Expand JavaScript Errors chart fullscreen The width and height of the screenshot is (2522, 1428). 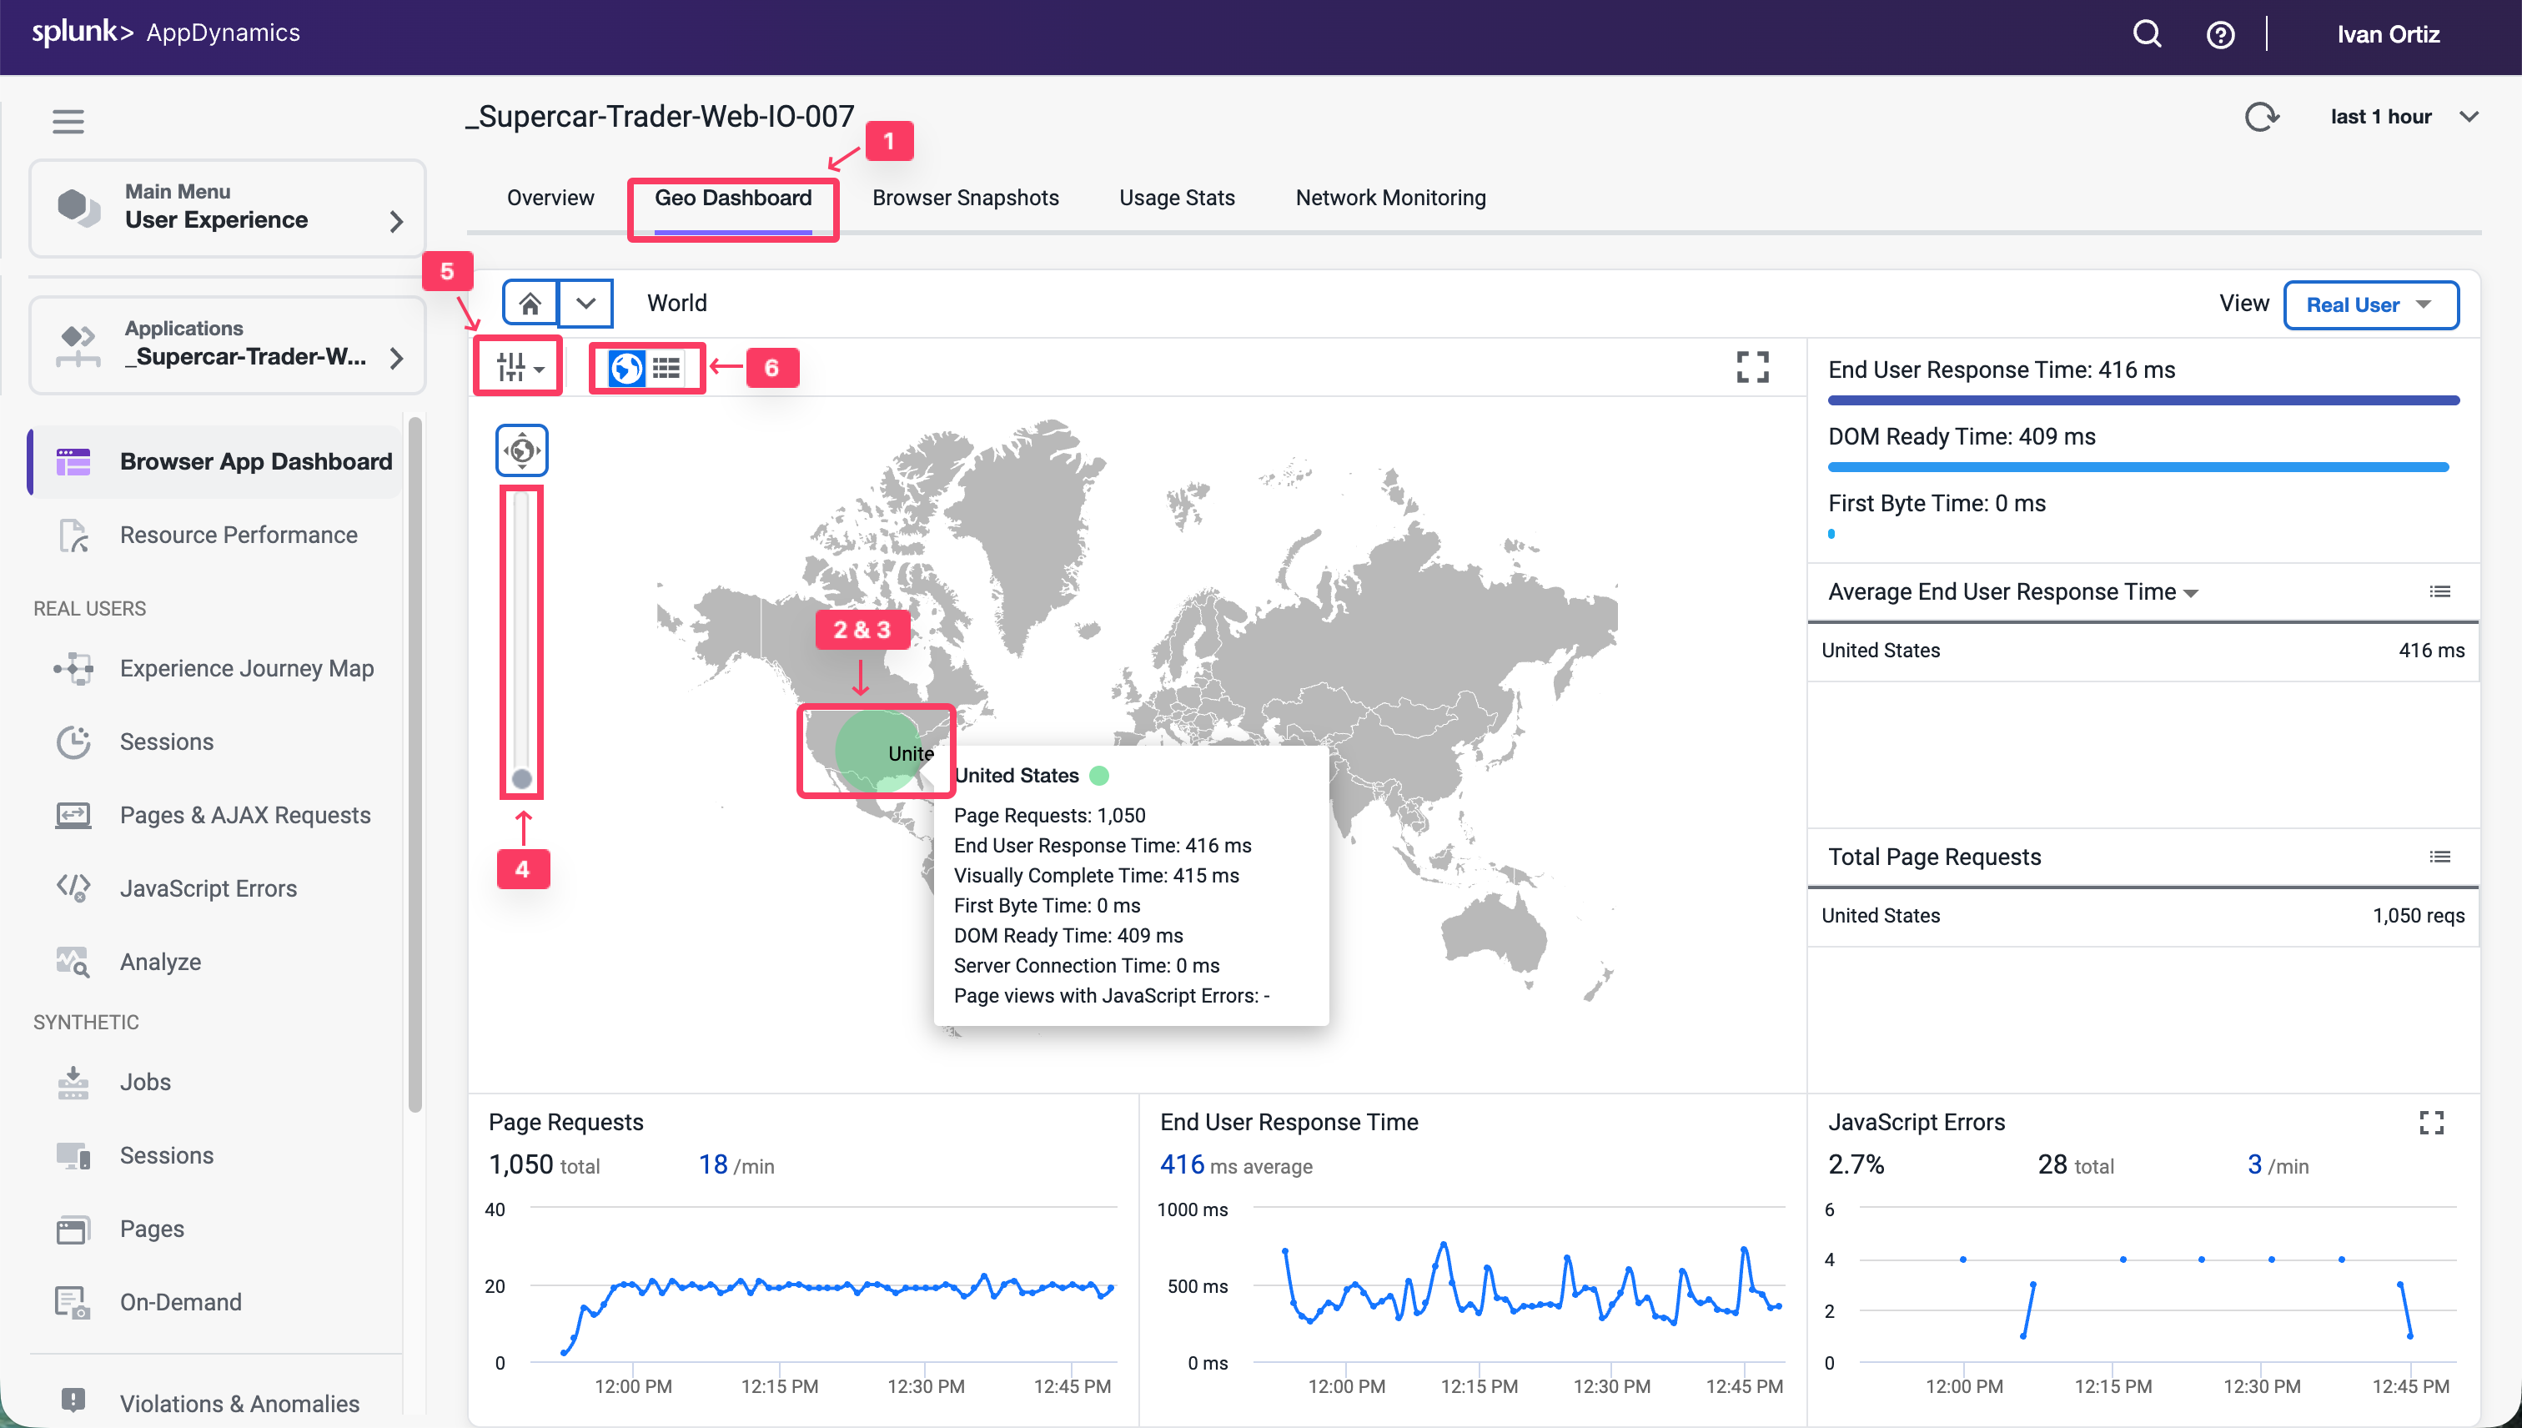[x=2431, y=1122]
